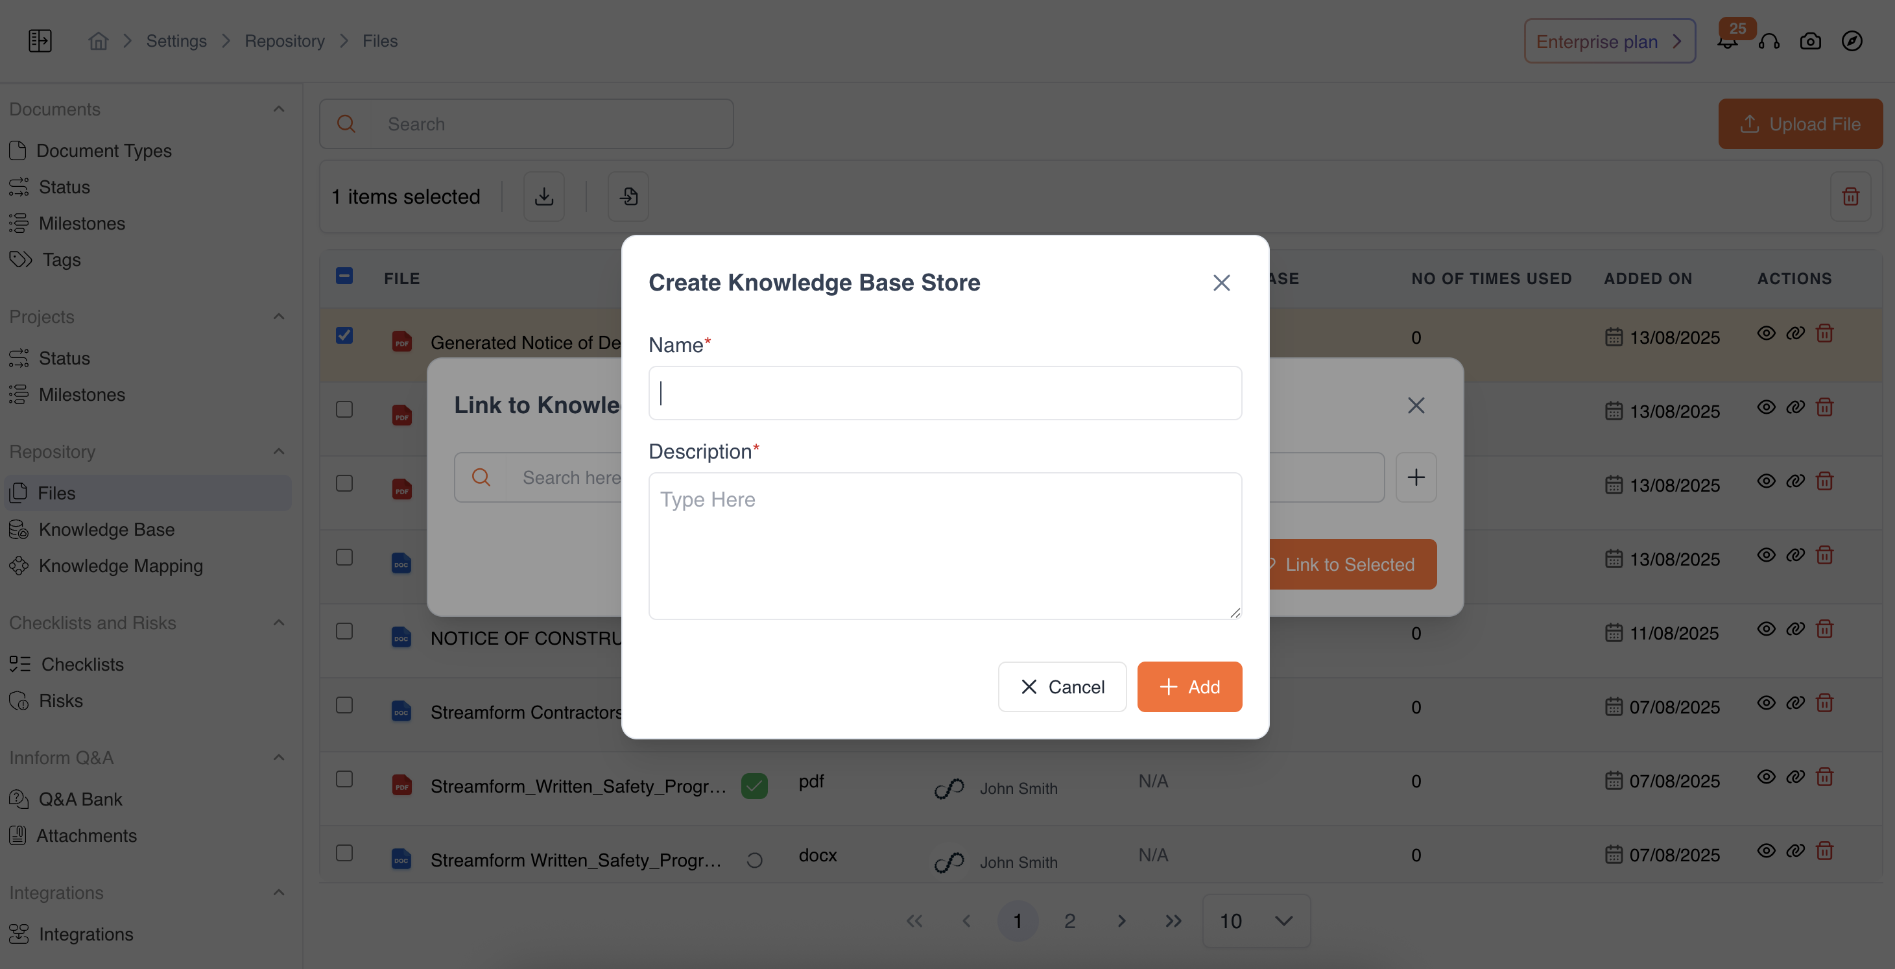Cancel the Create Knowledge Base Store dialog
Screen dimensions: 1895x969
coord(1062,686)
